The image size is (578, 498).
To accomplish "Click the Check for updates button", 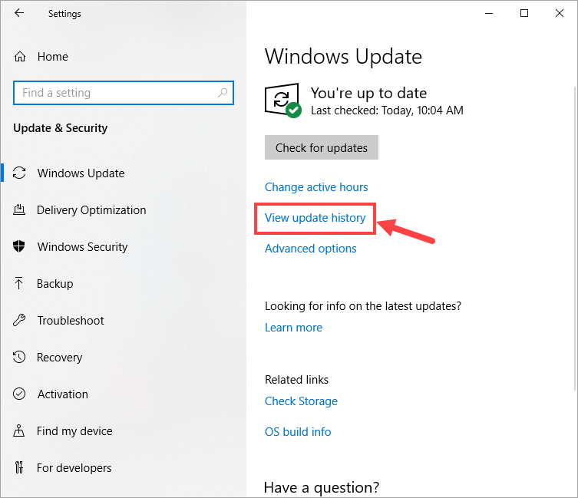I will pyautogui.click(x=322, y=147).
